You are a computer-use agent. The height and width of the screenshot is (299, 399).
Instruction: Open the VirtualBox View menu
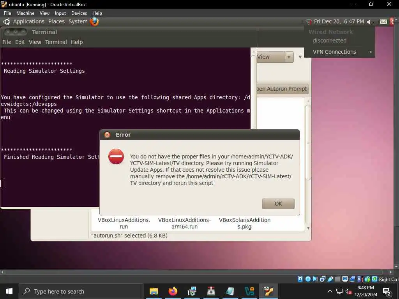coord(44,13)
